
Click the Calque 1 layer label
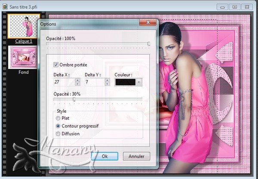pos(24,41)
